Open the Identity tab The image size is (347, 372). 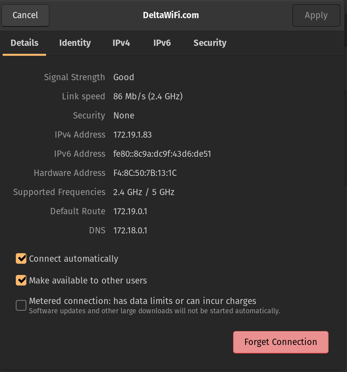coord(75,43)
